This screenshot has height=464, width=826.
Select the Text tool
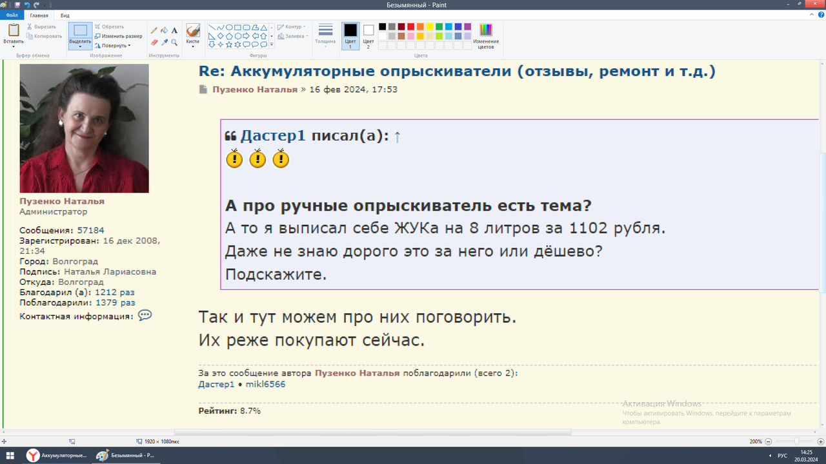174,30
